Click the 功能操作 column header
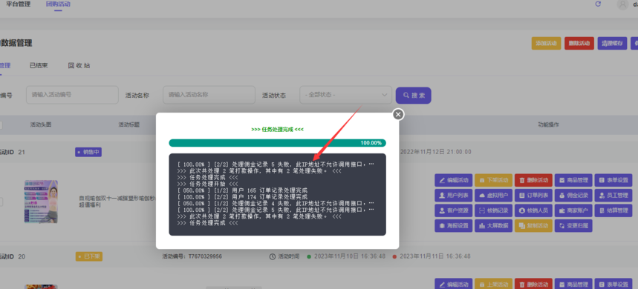Image resolution: width=638 pixels, height=289 pixels. pos(548,124)
